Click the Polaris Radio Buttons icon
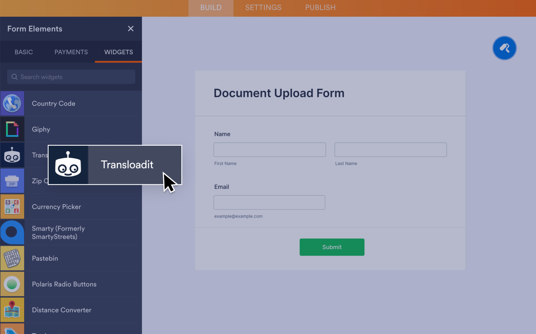The height and width of the screenshot is (334, 536). (x=12, y=284)
